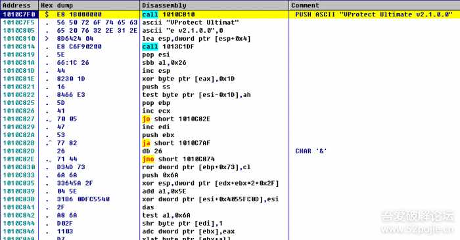
Task: Select address 1010C81D
Action: point(19,71)
